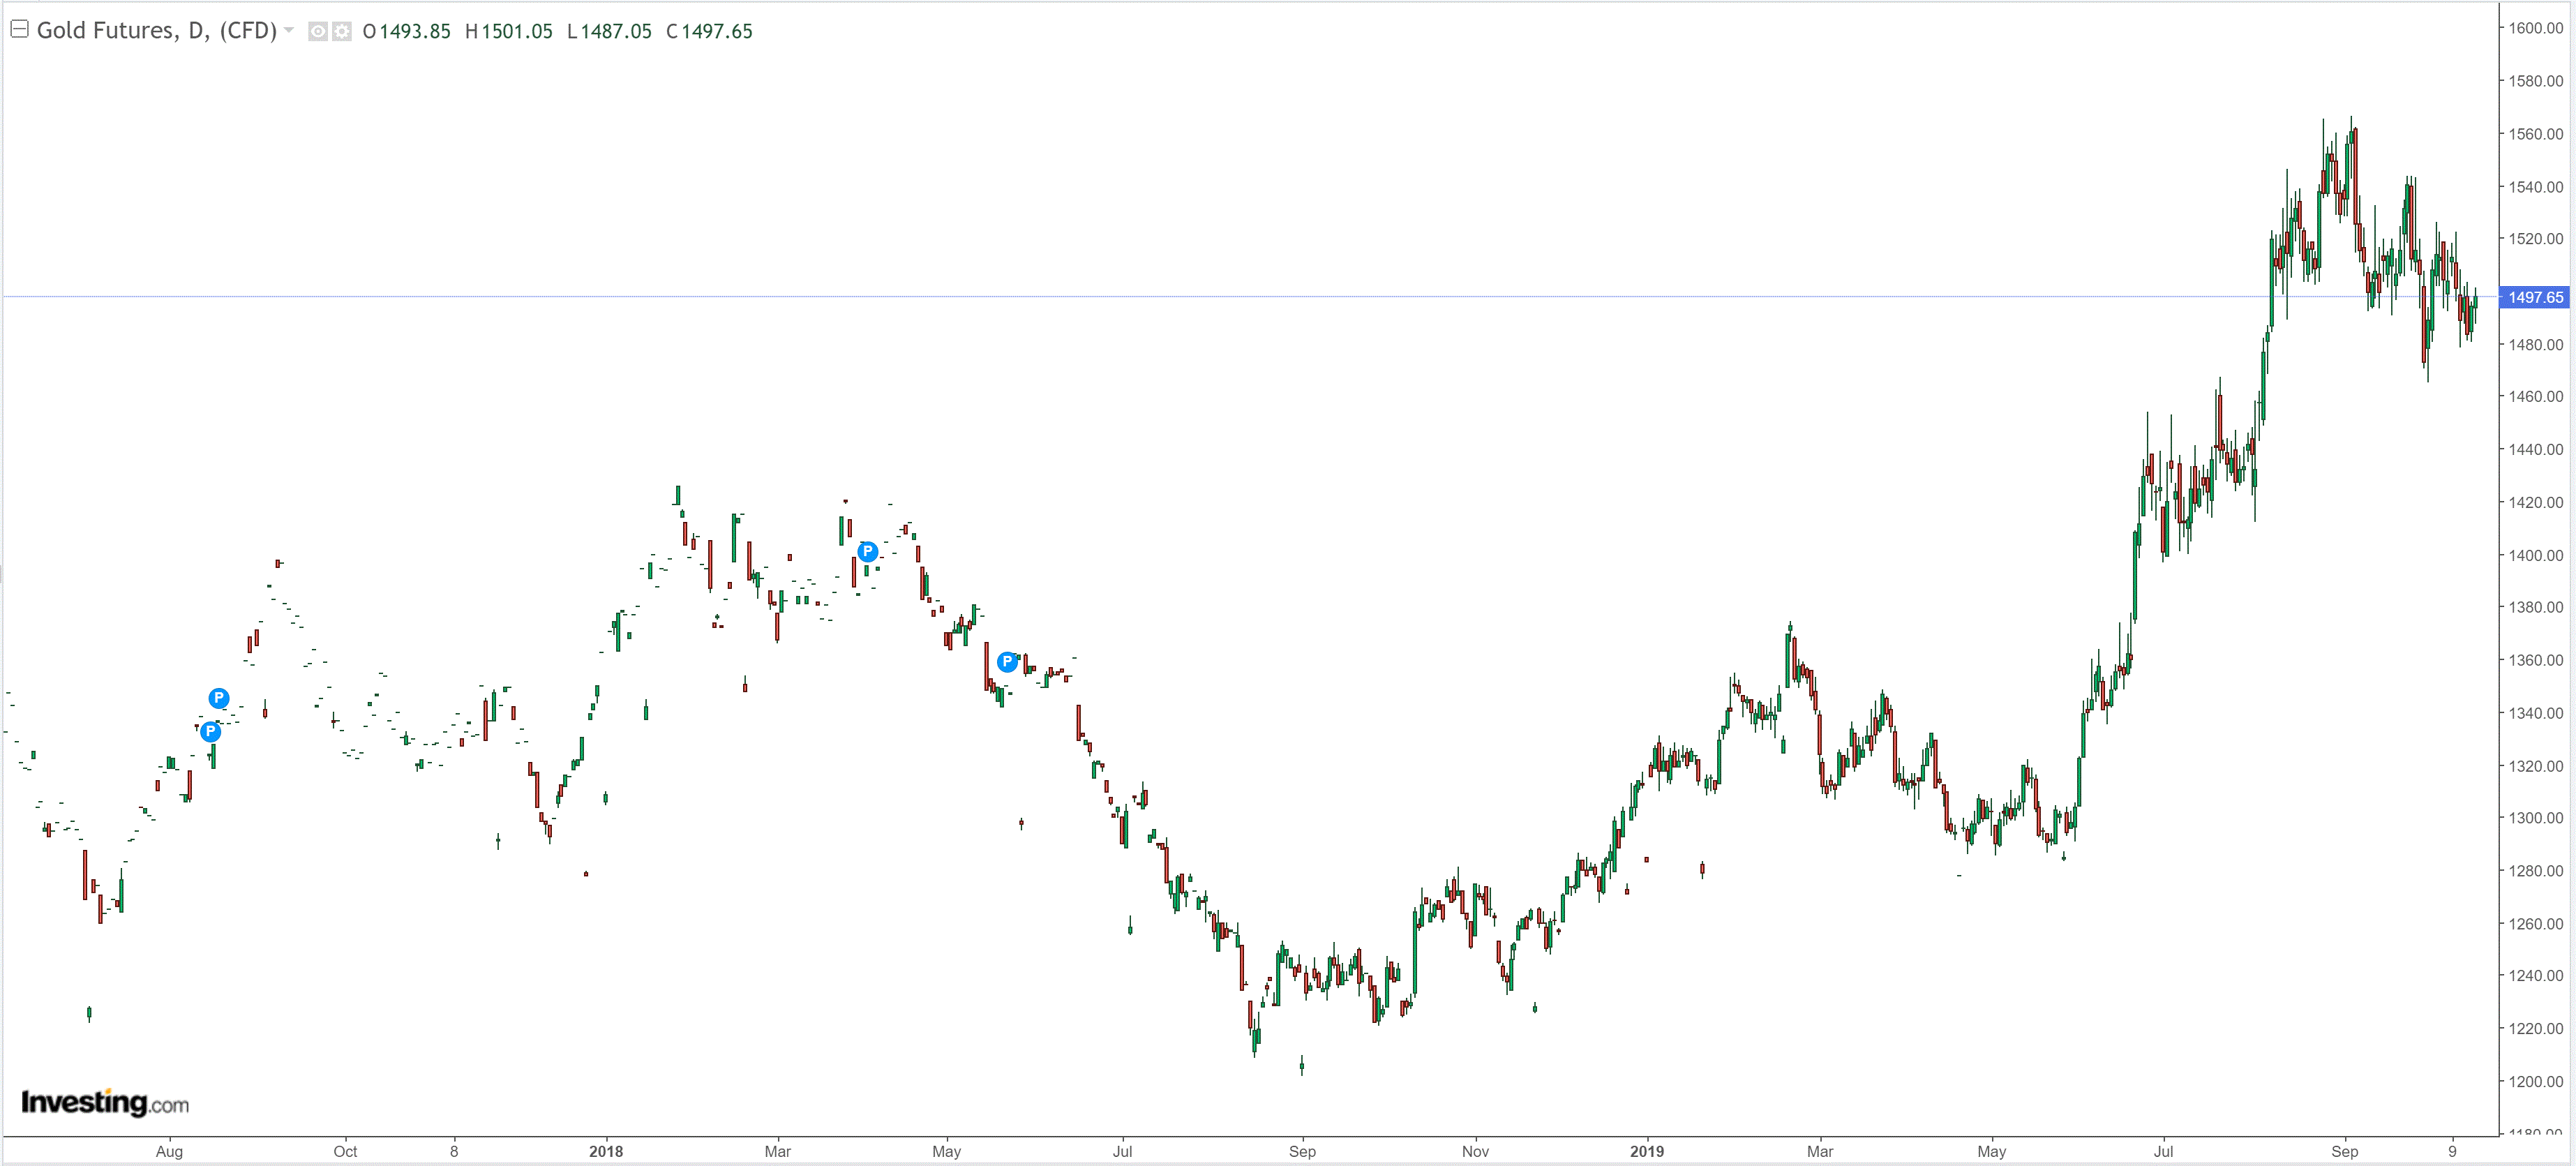This screenshot has width=2576, height=1166.
Task: Click the blue 1497.65 current price label
Action: [2535, 297]
